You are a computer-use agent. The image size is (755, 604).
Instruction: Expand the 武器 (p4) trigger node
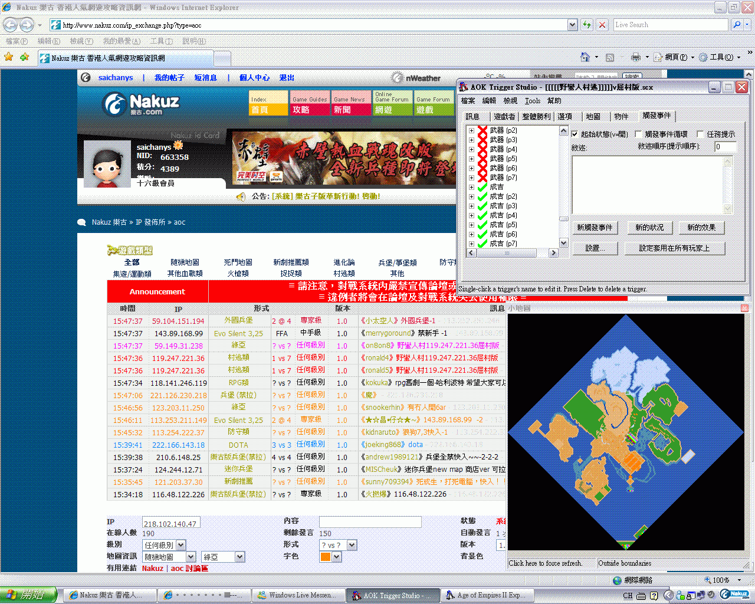pos(471,149)
